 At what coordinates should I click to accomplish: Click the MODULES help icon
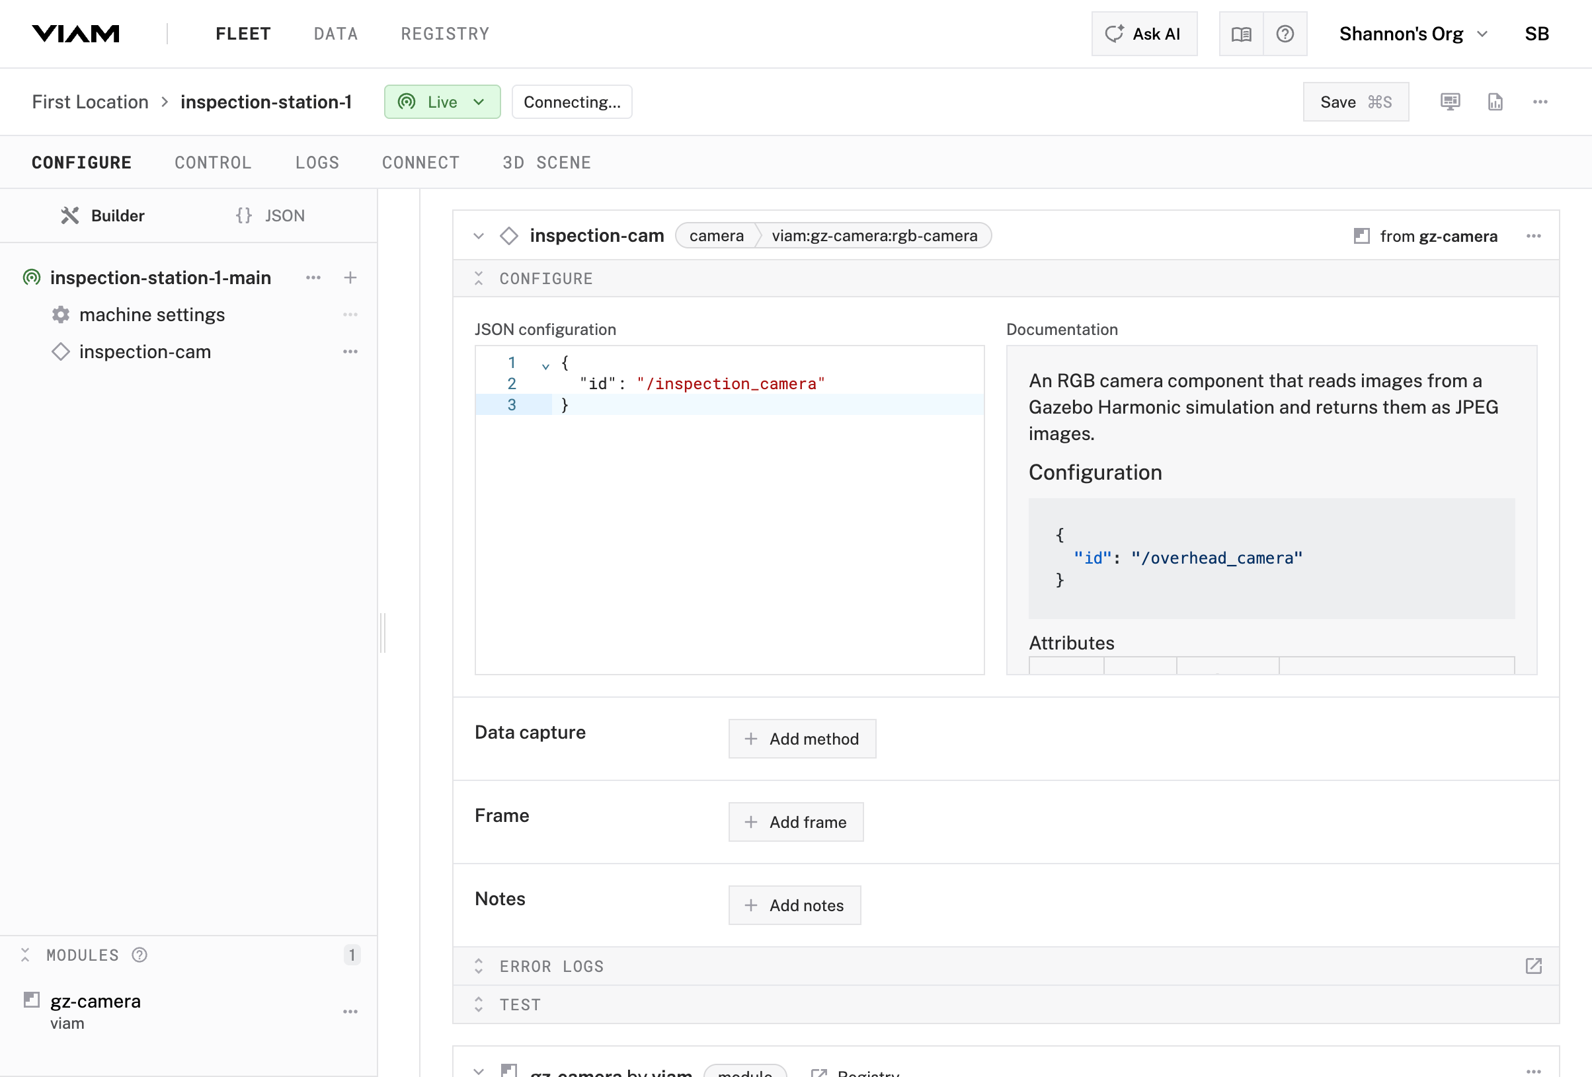[139, 955]
